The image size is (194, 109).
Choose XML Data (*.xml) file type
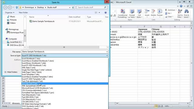click(65, 68)
